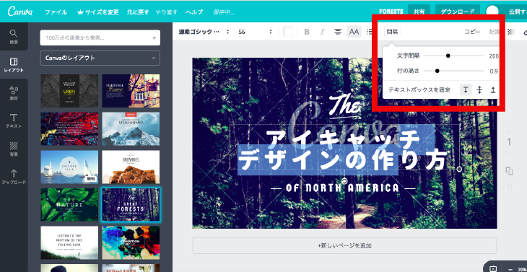Click the presentation mode icon
This screenshot has width=527, height=272.
(493, 268)
